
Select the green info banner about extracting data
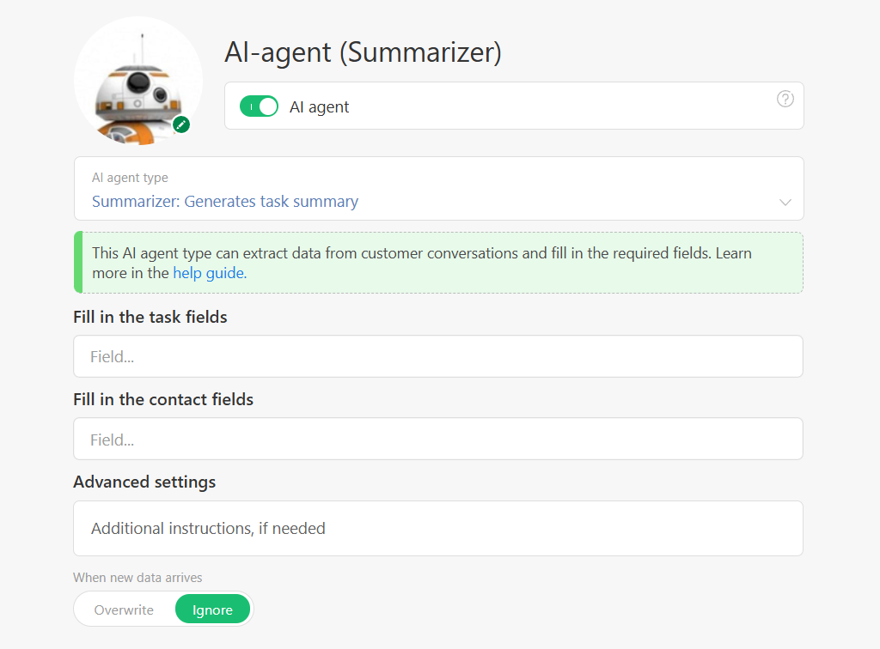pyautogui.click(x=438, y=263)
